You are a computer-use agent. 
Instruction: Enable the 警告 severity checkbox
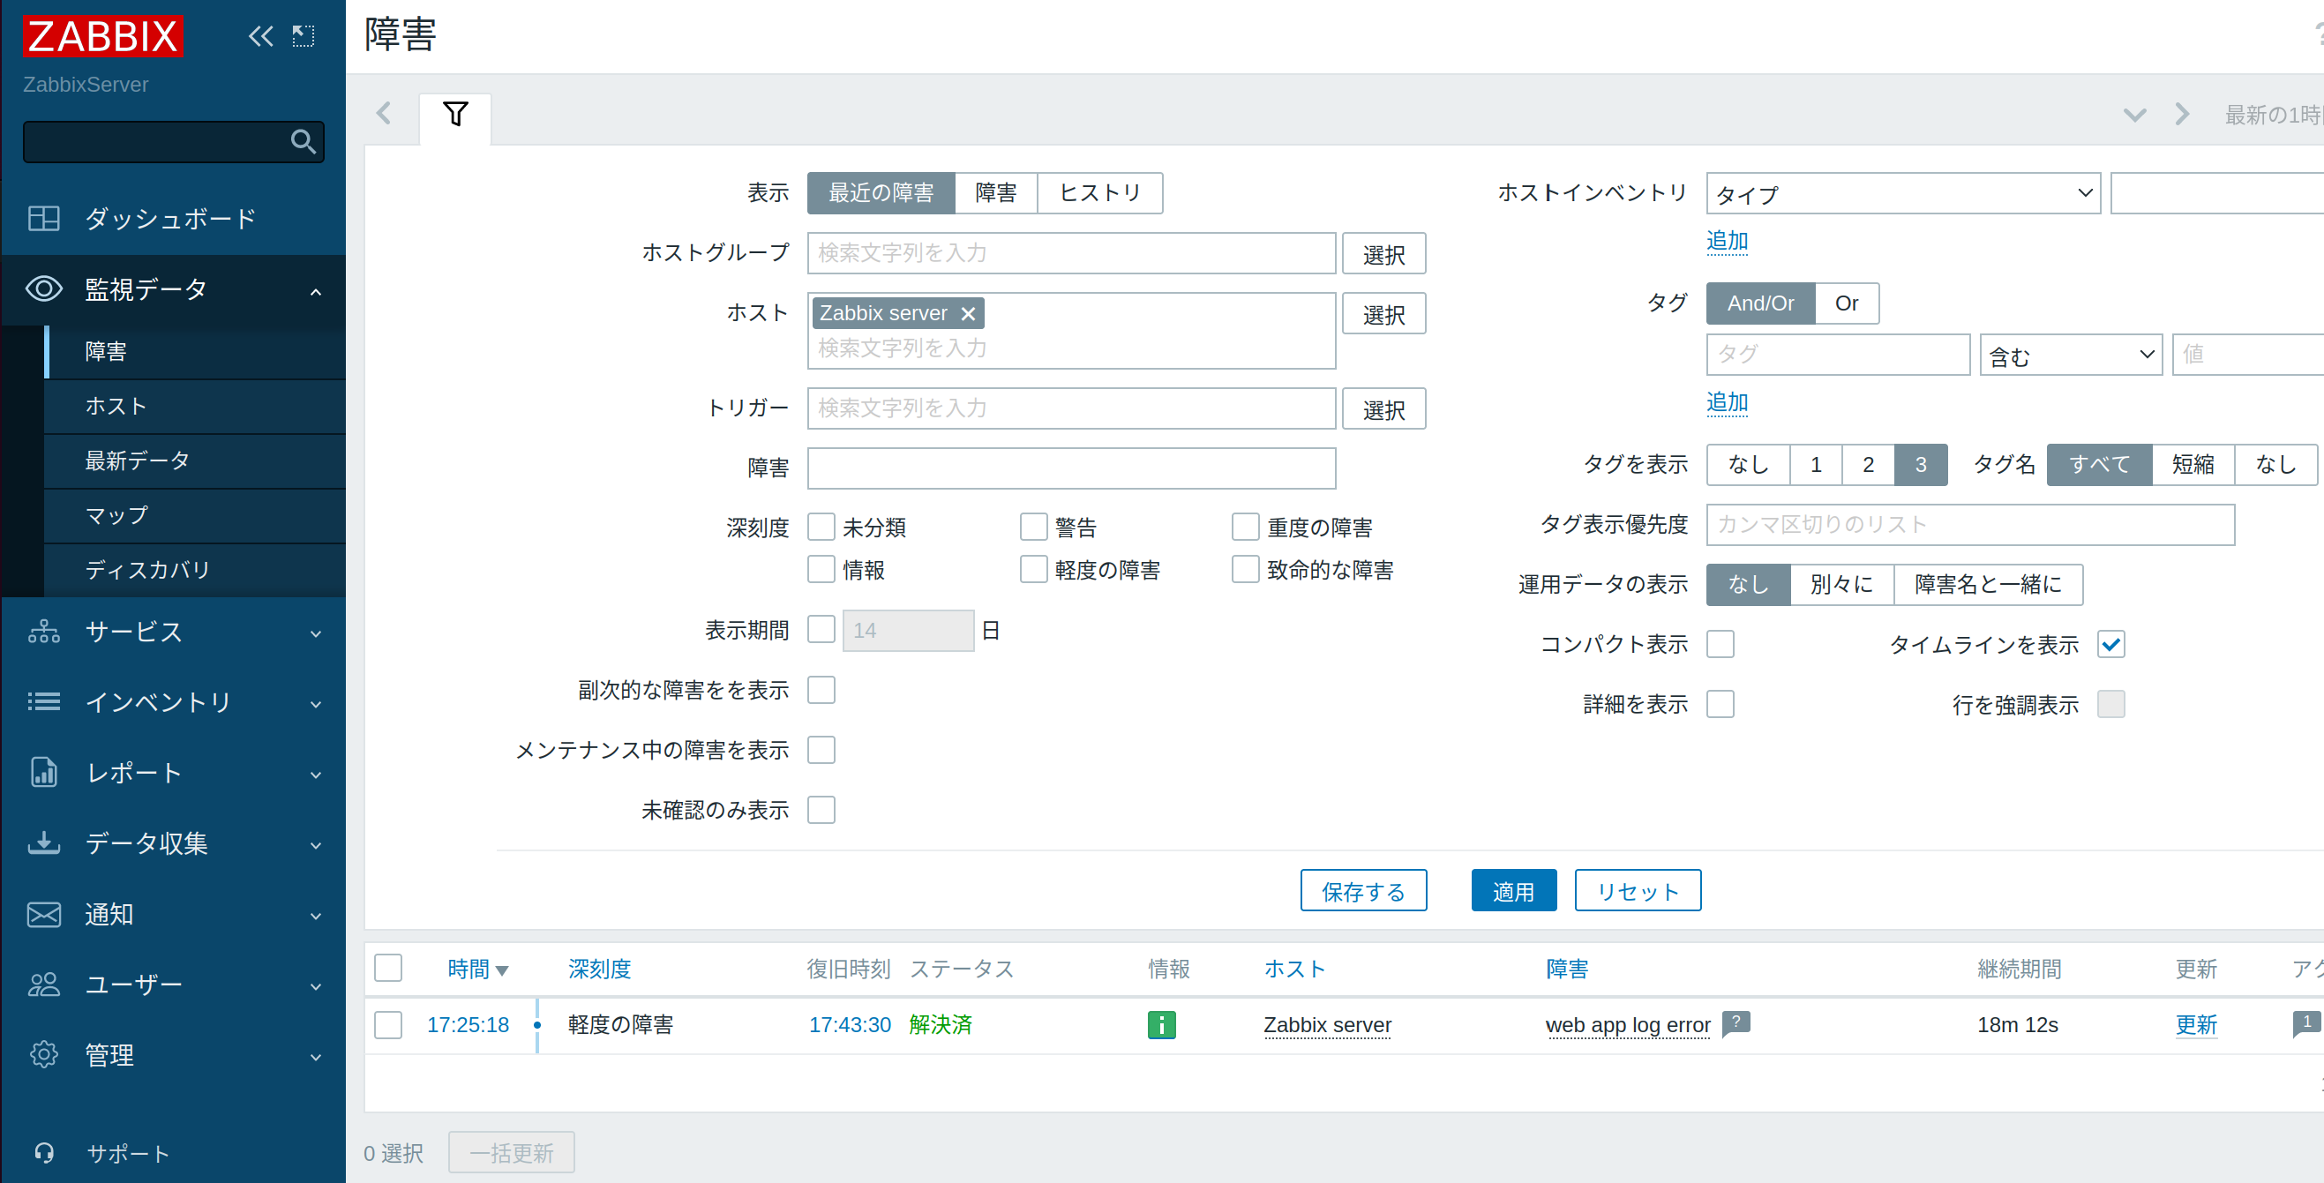1032,526
